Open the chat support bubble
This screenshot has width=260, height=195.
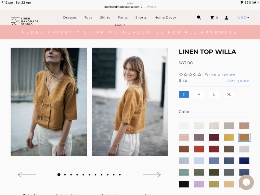click(x=246, y=182)
